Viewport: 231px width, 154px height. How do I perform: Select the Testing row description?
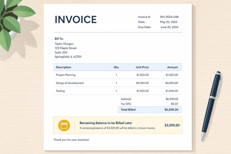tap(60, 91)
